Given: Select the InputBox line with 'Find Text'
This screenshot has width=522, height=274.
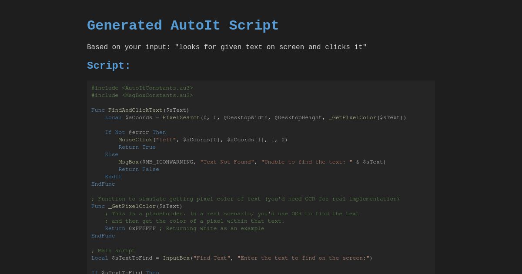Looking at the screenshot, I should [231, 258].
